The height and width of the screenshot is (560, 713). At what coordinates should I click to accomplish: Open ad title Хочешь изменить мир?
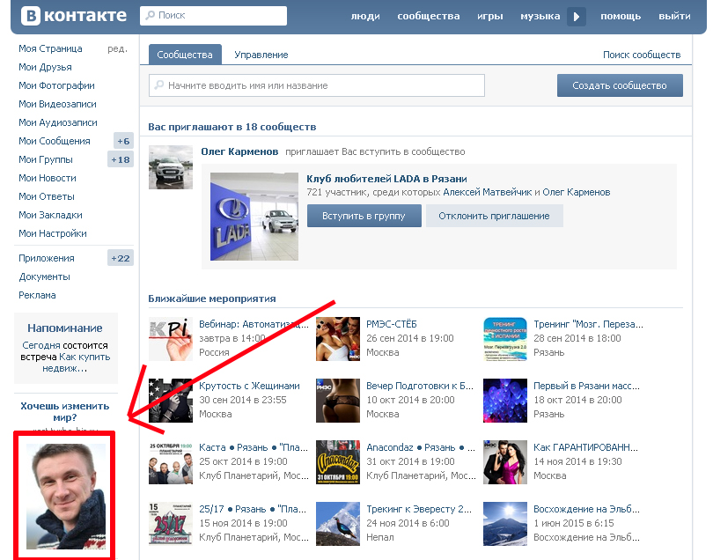coord(65,411)
